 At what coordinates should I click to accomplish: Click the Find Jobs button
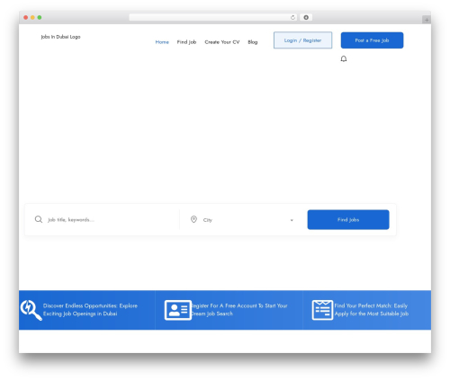coord(348,219)
